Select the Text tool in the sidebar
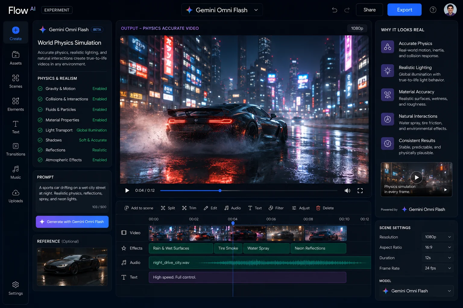The width and height of the screenshot is (463, 308). coord(16,127)
